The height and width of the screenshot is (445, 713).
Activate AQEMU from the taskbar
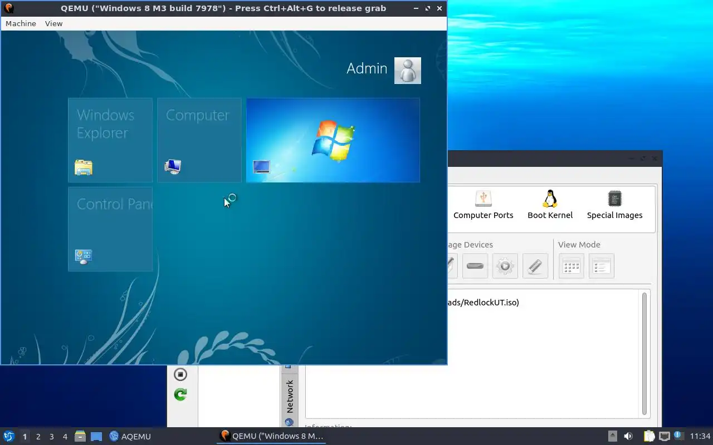(x=130, y=436)
